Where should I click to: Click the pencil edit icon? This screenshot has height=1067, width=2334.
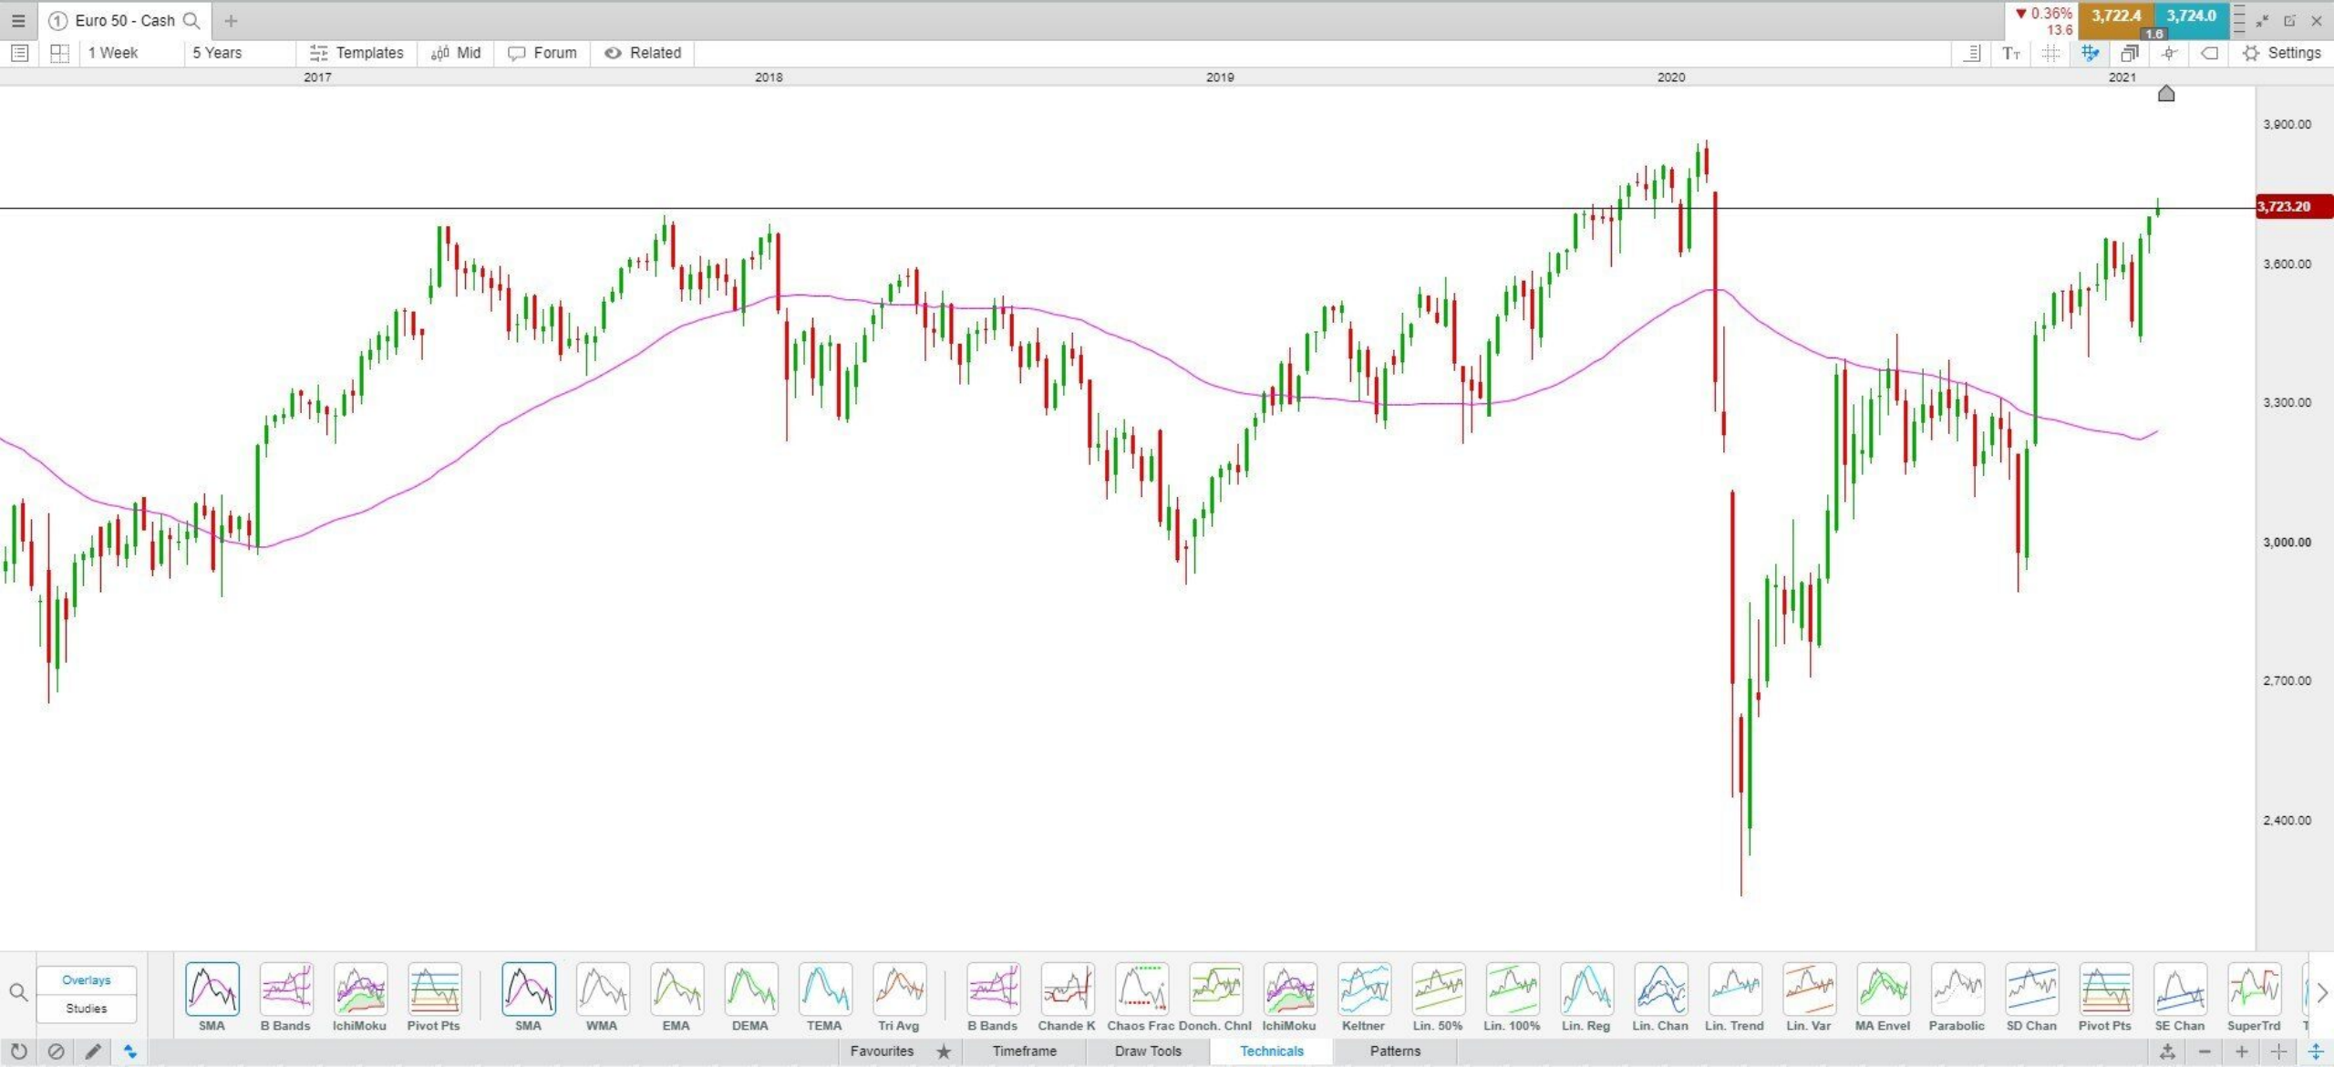click(x=93, y=1051)
